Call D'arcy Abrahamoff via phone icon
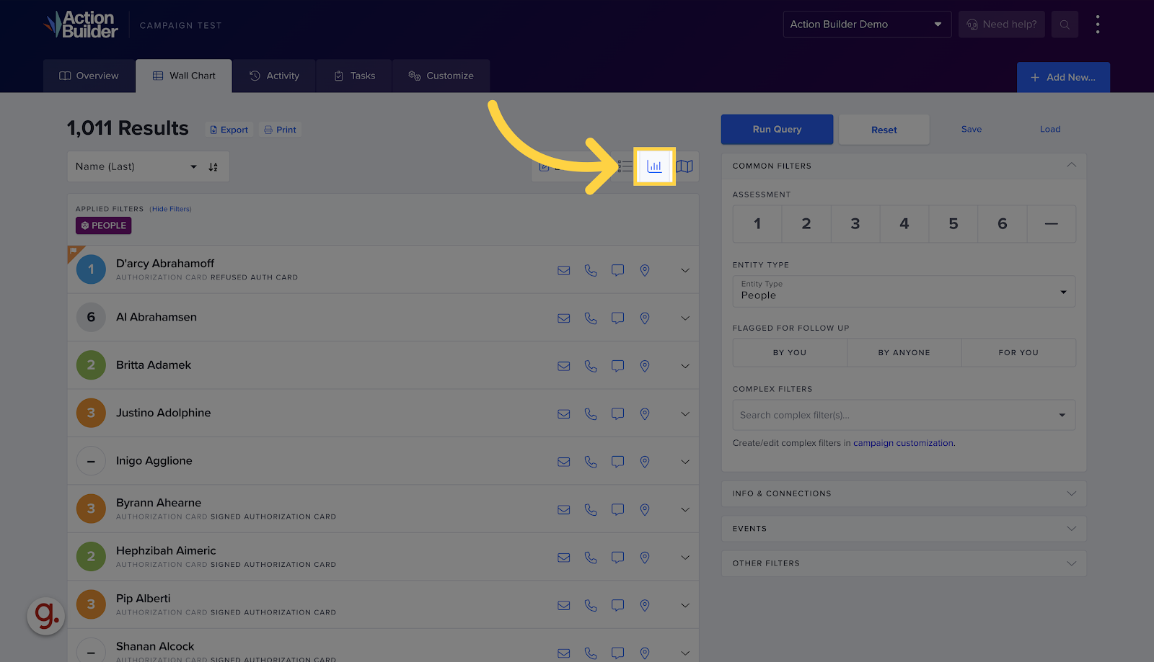 click(591, 270)
